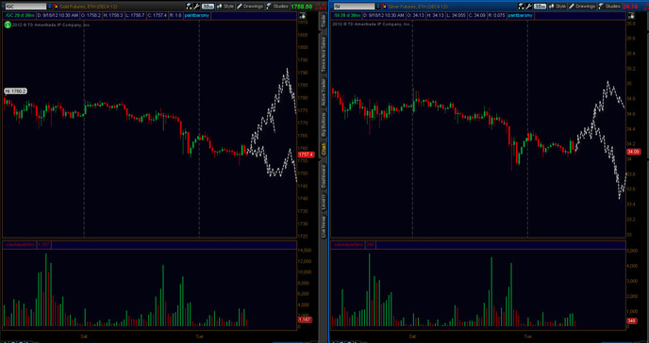Screen dimensions: 649x343
Task: Click colored symbol-link icon beside /SI field
Action: coord(384,7)
